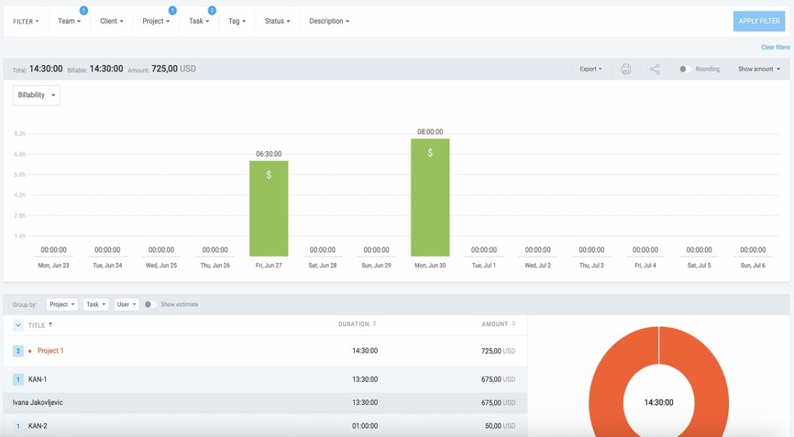Screen dimensions: 794x437
Task: Enable the Show estimate toggle
Action: 150,305
